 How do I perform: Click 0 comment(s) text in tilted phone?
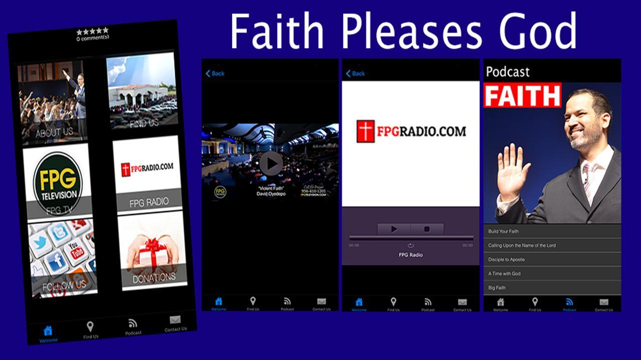[93, 37]
